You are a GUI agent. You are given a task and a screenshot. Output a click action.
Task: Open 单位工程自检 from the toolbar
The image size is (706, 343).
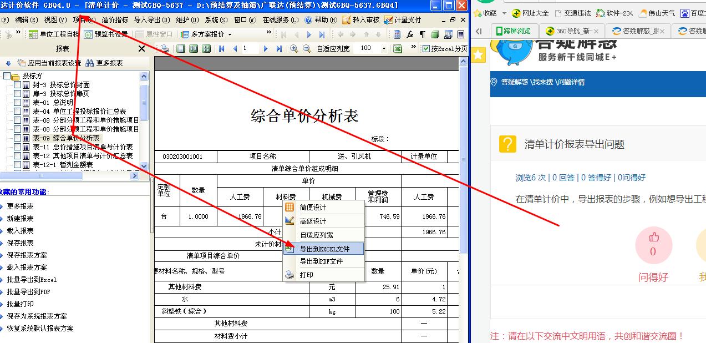(x=54, y=34)
